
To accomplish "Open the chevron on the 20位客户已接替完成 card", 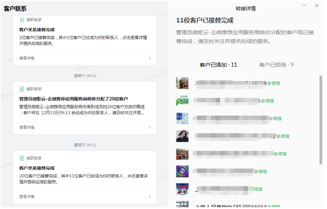I will [x=149, y=197].
